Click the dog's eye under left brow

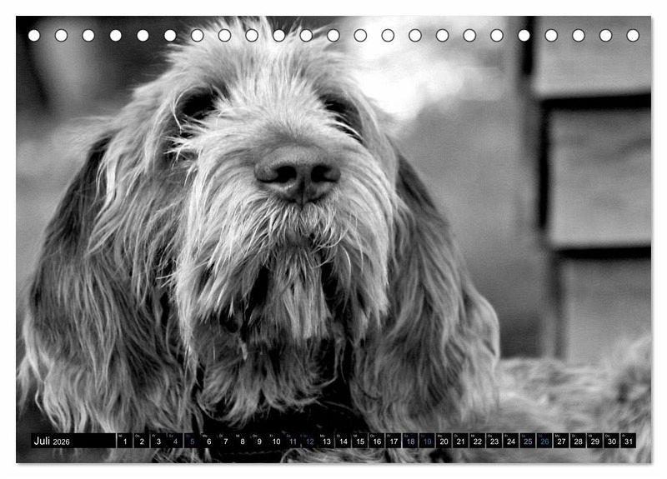coord(198,107)
